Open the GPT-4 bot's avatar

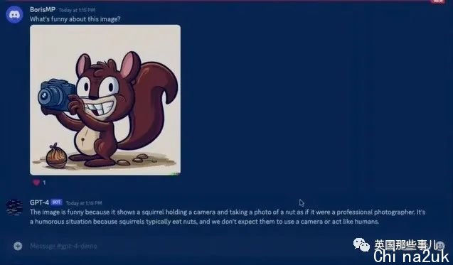point(14,207)
